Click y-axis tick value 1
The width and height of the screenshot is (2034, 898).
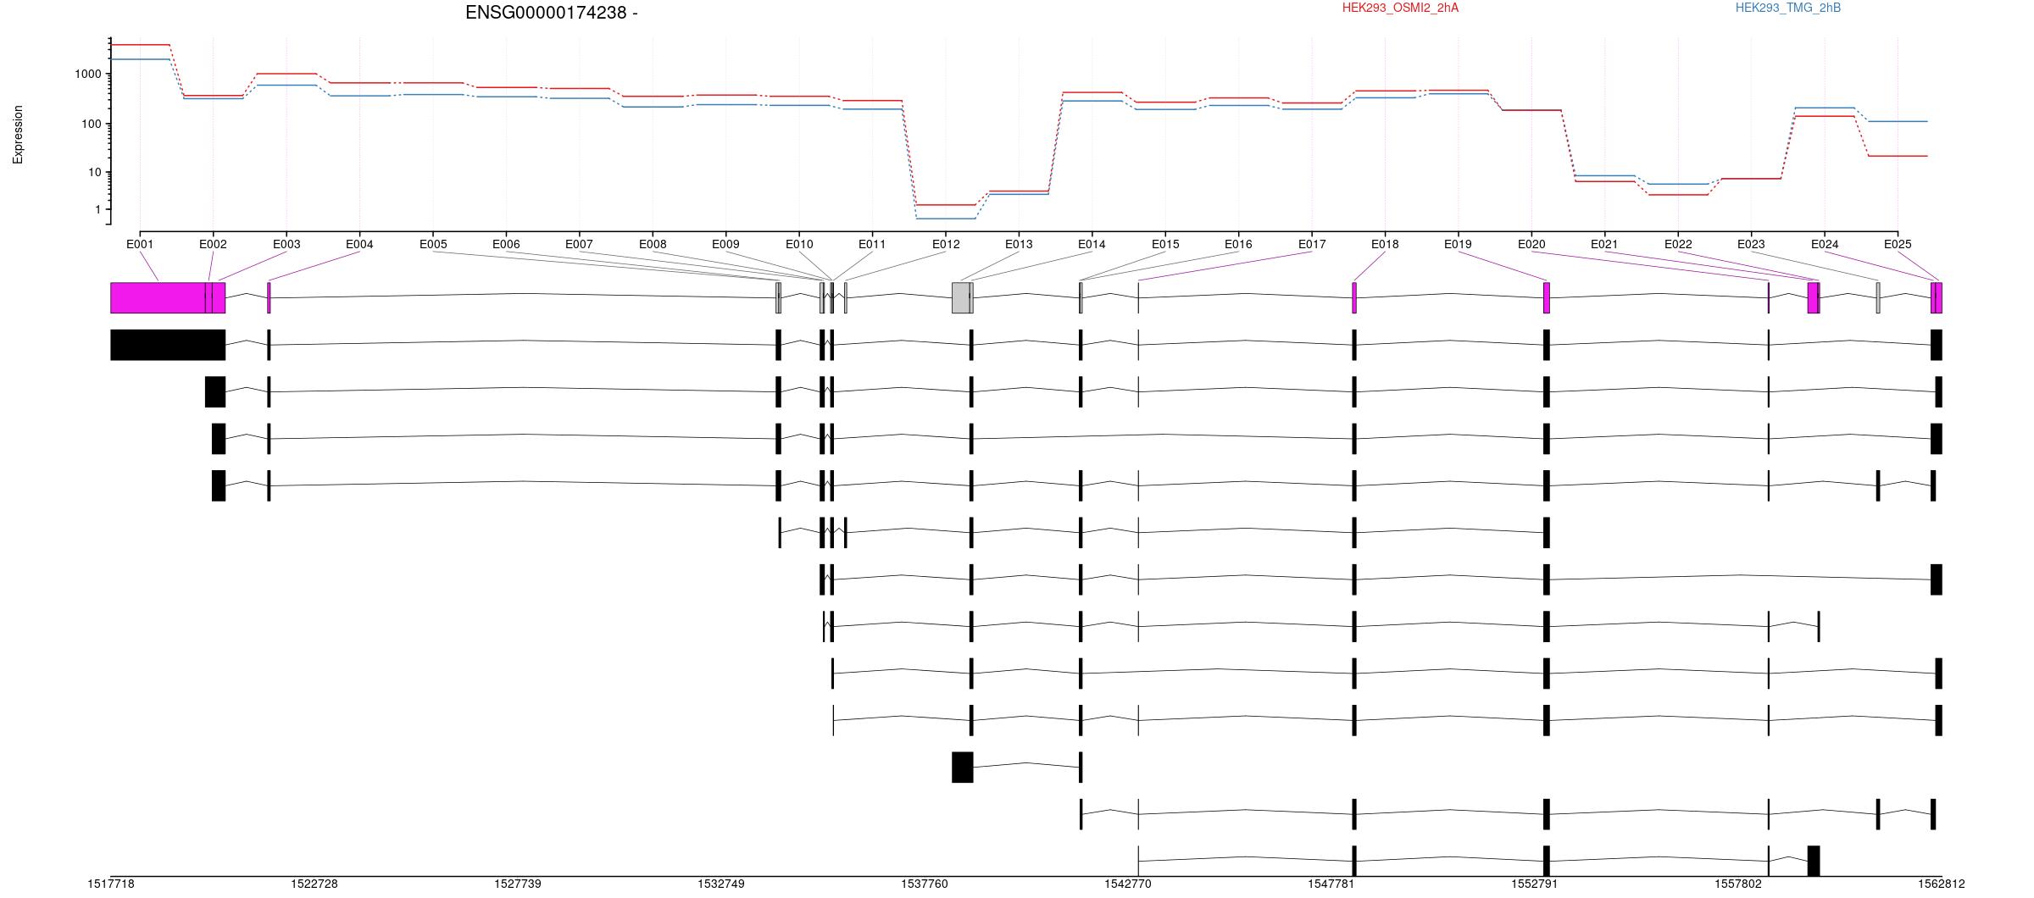(98, 209)
